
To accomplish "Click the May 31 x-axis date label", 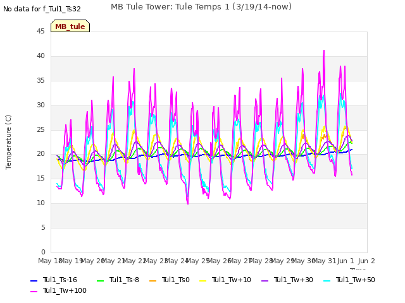I will (x=325, y=261).
